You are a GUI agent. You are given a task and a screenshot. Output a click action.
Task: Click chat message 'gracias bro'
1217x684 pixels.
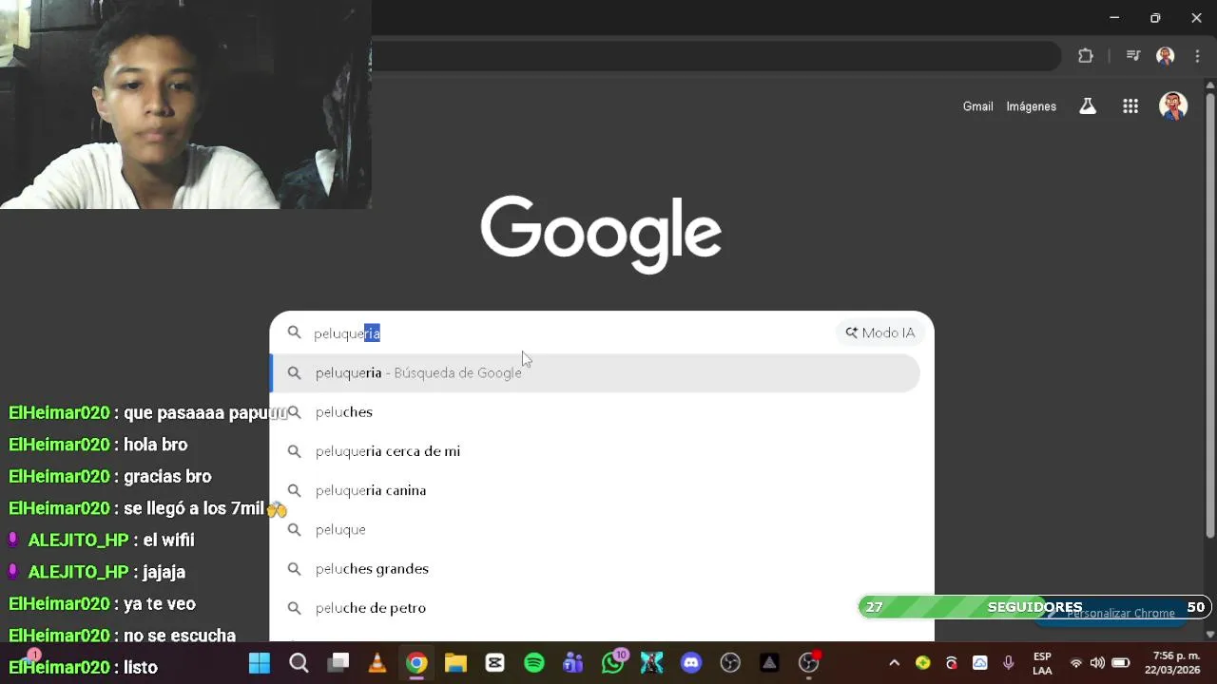(167, 476)
